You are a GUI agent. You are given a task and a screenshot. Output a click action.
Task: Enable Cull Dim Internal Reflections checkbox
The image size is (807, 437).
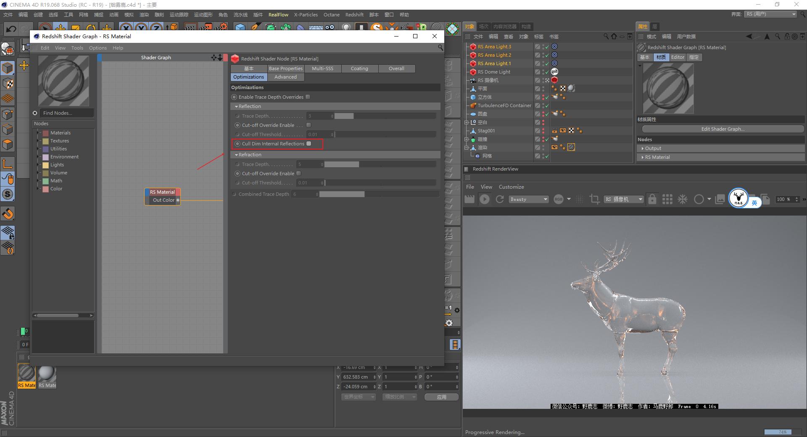pyautogui.click(x=309, y=143)
